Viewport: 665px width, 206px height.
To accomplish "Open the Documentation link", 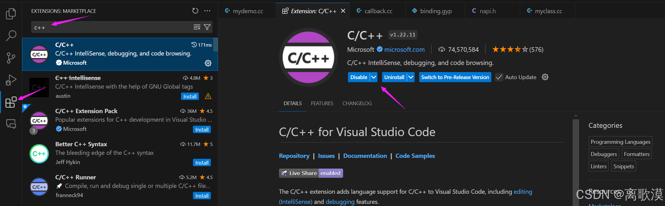I will click(x=365, y=156).
